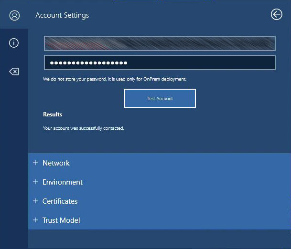Click the plus icon beside Network

click(x=35, y=163)
